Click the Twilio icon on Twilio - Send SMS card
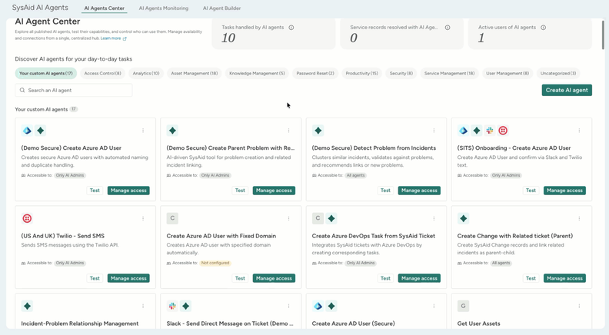 pos(27,218)
